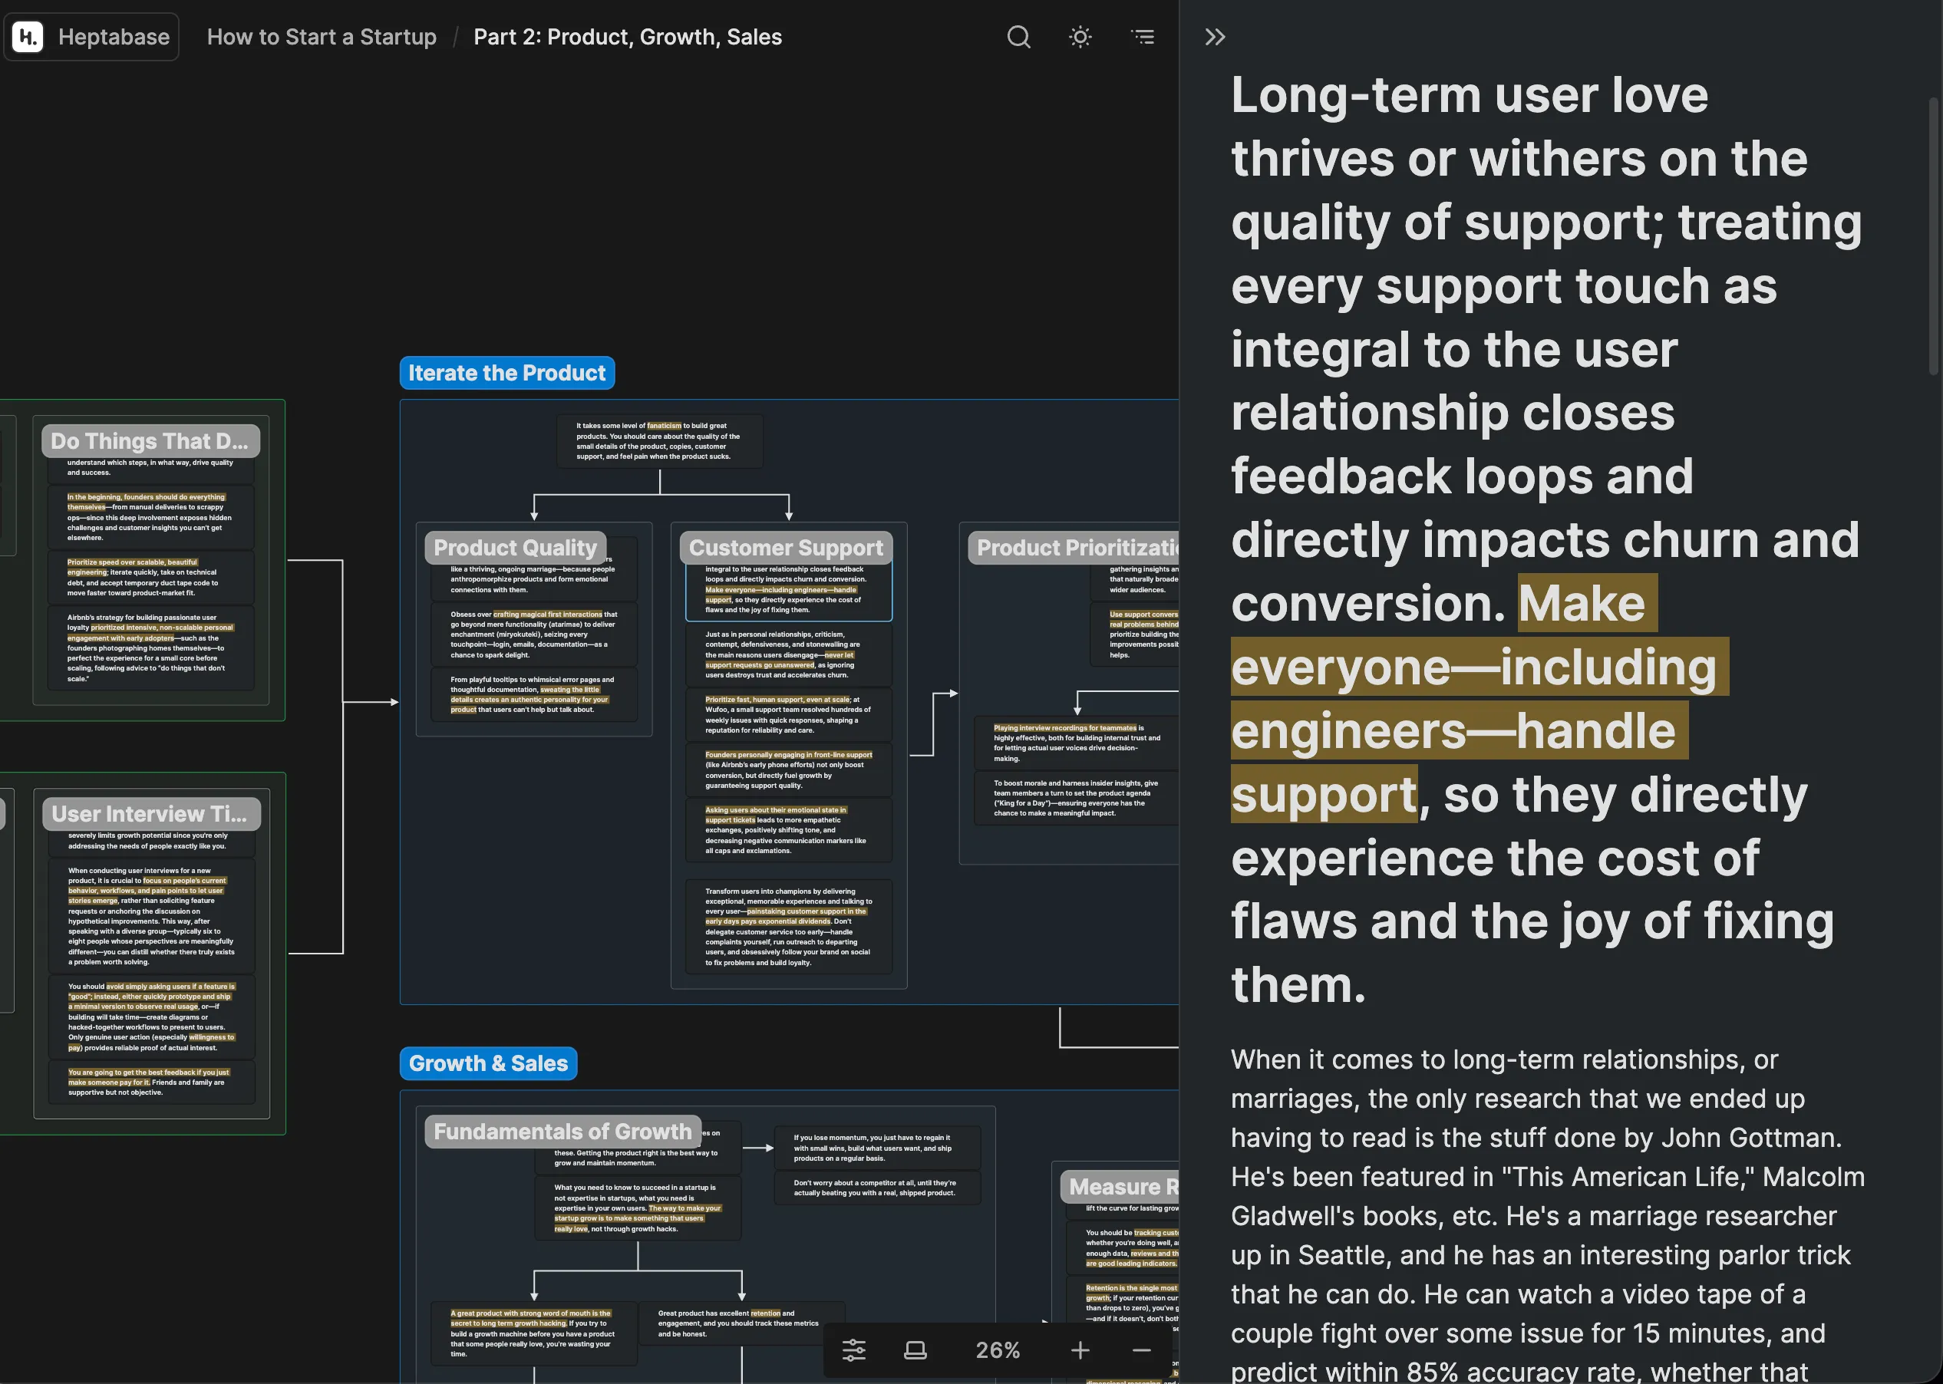Open the Customer Support sub-whiteboard header
This screenshot has height=1384, width=1943.
click(x=786, y=547)
